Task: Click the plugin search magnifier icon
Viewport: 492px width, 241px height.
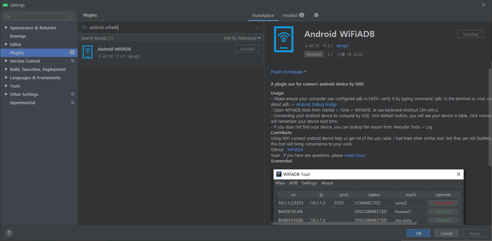Action: 84,27
